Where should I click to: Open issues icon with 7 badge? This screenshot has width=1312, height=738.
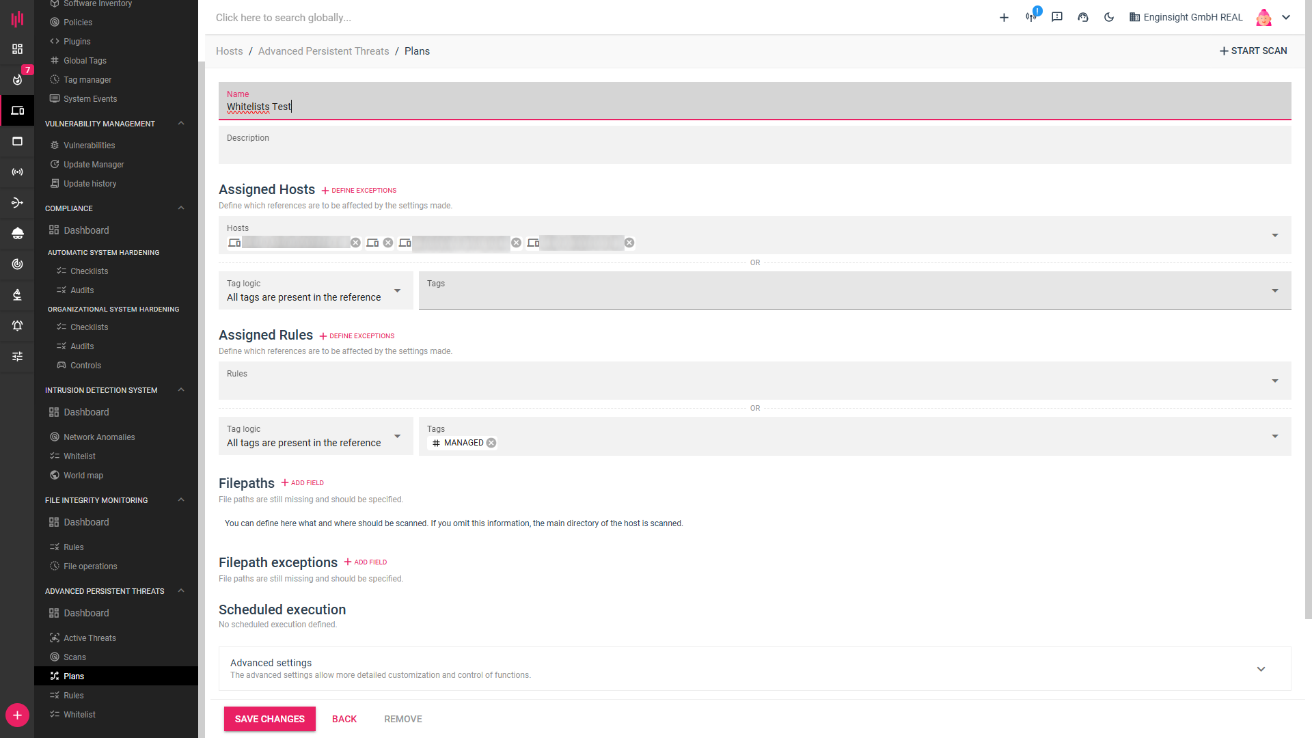pos(17,79)
